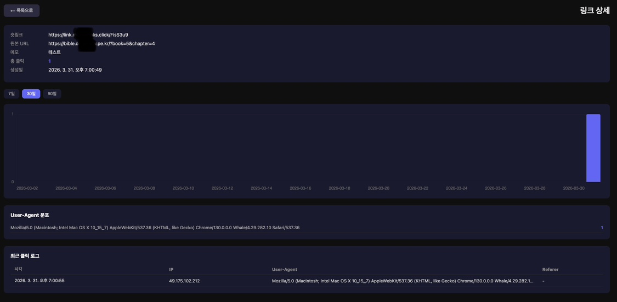This screenshot has width=617, height=302.
Task: Click the purple bar in the click chart
Action: coord(593,148)
